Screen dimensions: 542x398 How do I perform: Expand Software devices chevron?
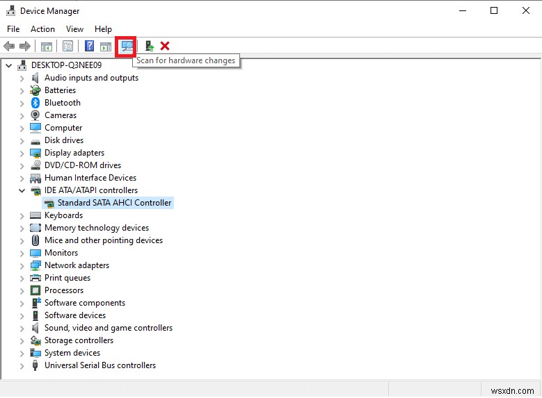point(22,316)
